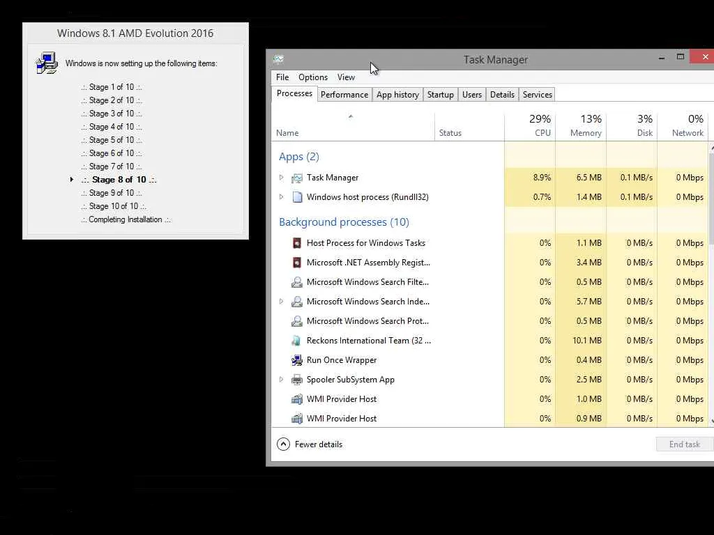The image size is (714, 535).
Task: Click the Host Process for Windows Tasks icon
Action: pos(297,243)
